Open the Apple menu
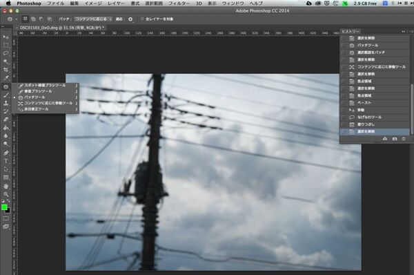Image resolution: width=414 pixels, height=275 pixels. tap(8, 3)
